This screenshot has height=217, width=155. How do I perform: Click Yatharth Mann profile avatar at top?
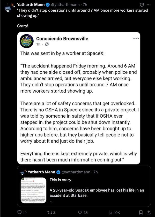pos(9,8)
